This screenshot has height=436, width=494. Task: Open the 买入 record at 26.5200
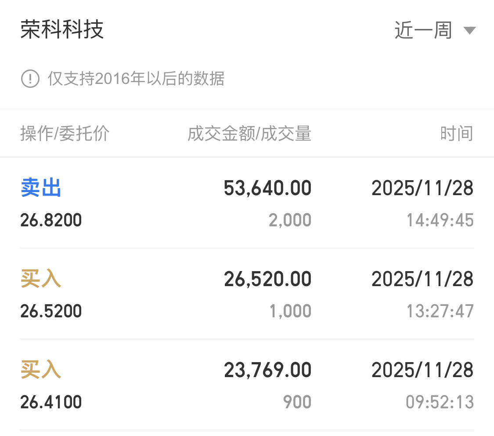coord(41,280)
